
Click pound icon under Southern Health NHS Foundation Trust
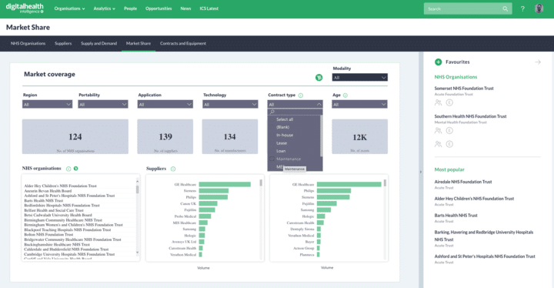click(449, 131)
